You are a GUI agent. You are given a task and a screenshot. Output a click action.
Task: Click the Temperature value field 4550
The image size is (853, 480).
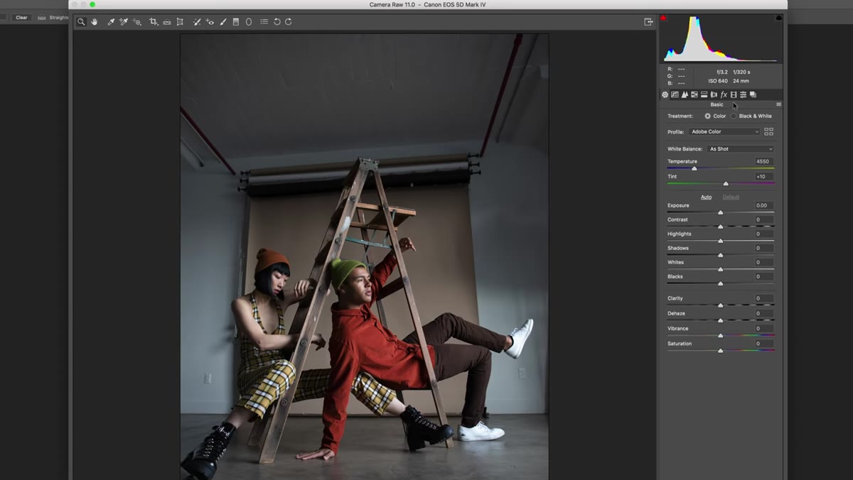763,162
